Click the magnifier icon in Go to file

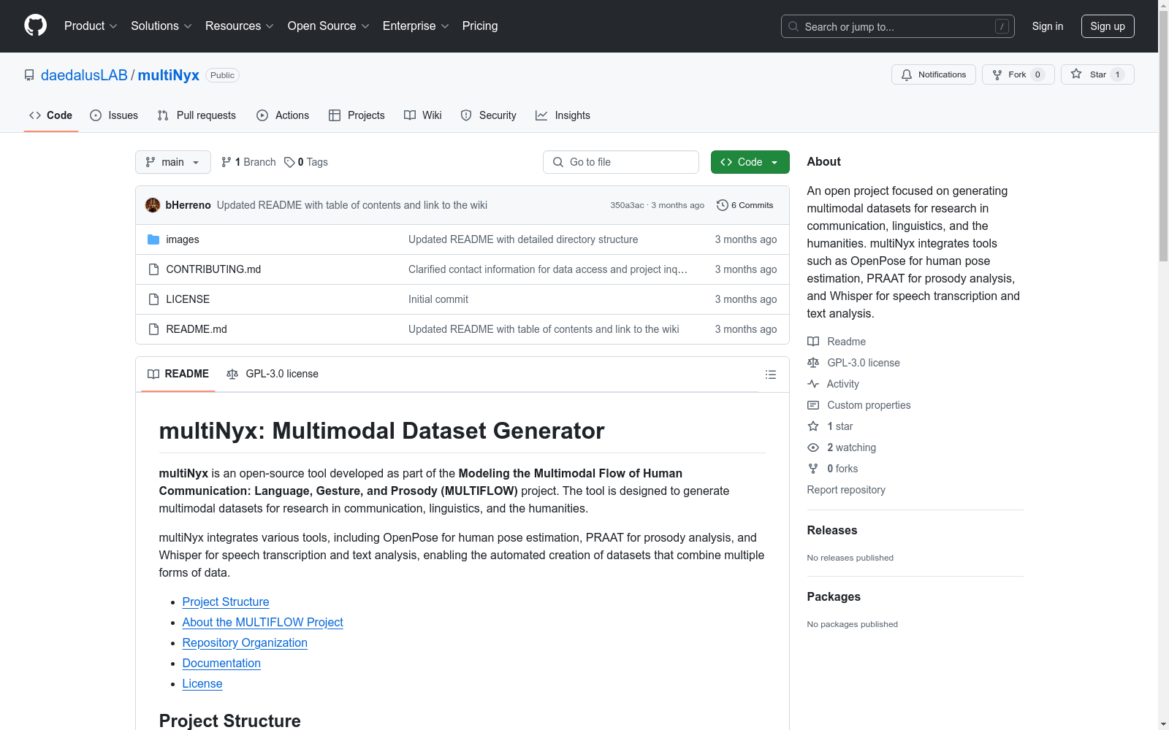click(558, 162)
